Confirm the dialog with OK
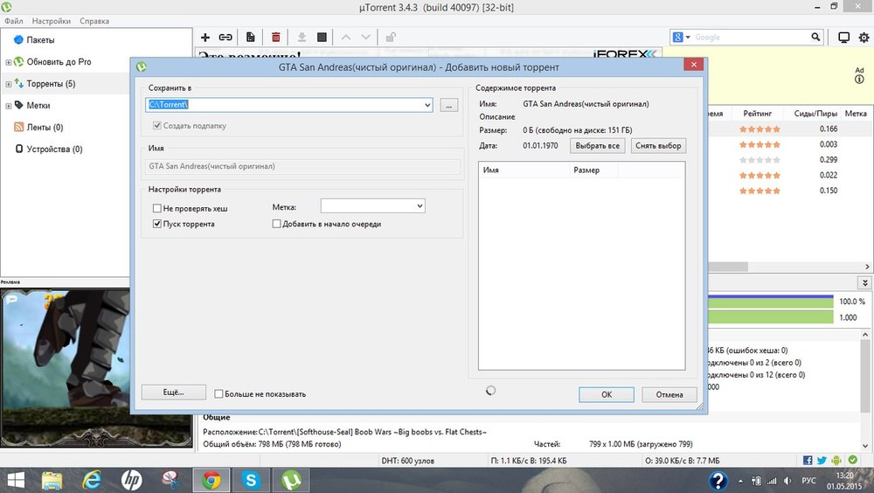This screenshot has height=493, width=874. point(607,394)
